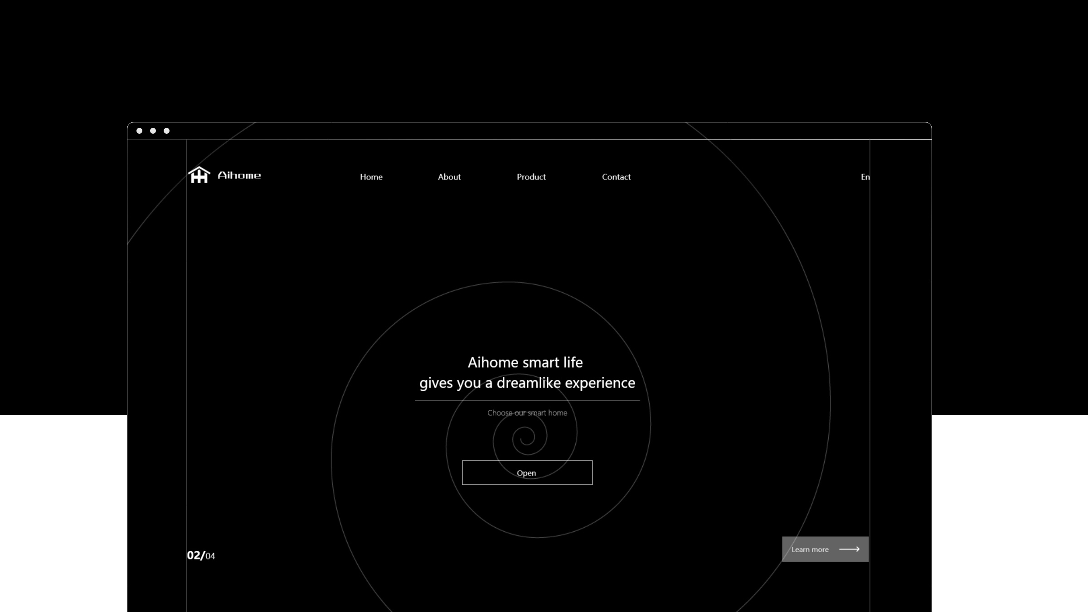Screen dimensions: 1088x612
Task: Click the Learn more label
Action: point(810,549)
